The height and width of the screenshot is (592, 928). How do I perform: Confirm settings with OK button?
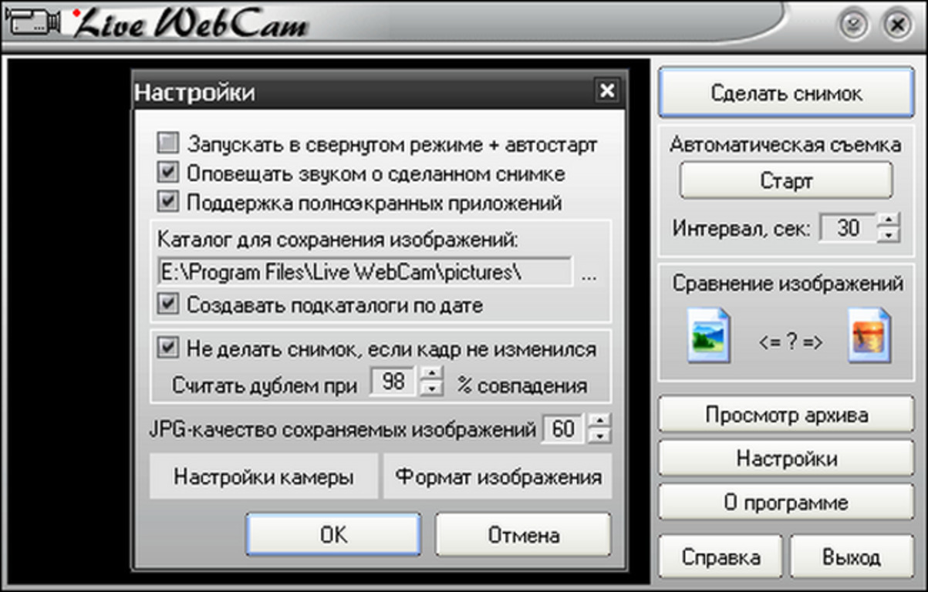(x=333, y=534)
